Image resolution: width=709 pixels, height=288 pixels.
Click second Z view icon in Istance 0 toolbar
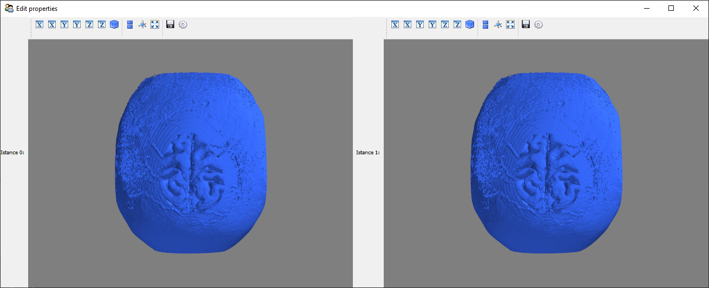tap(102, 24)
